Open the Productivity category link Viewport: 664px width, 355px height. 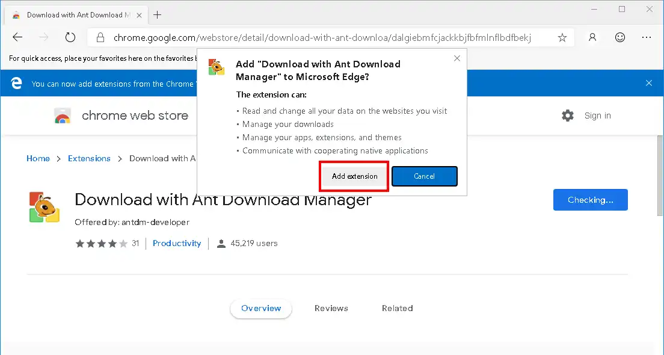coord(177,243)
